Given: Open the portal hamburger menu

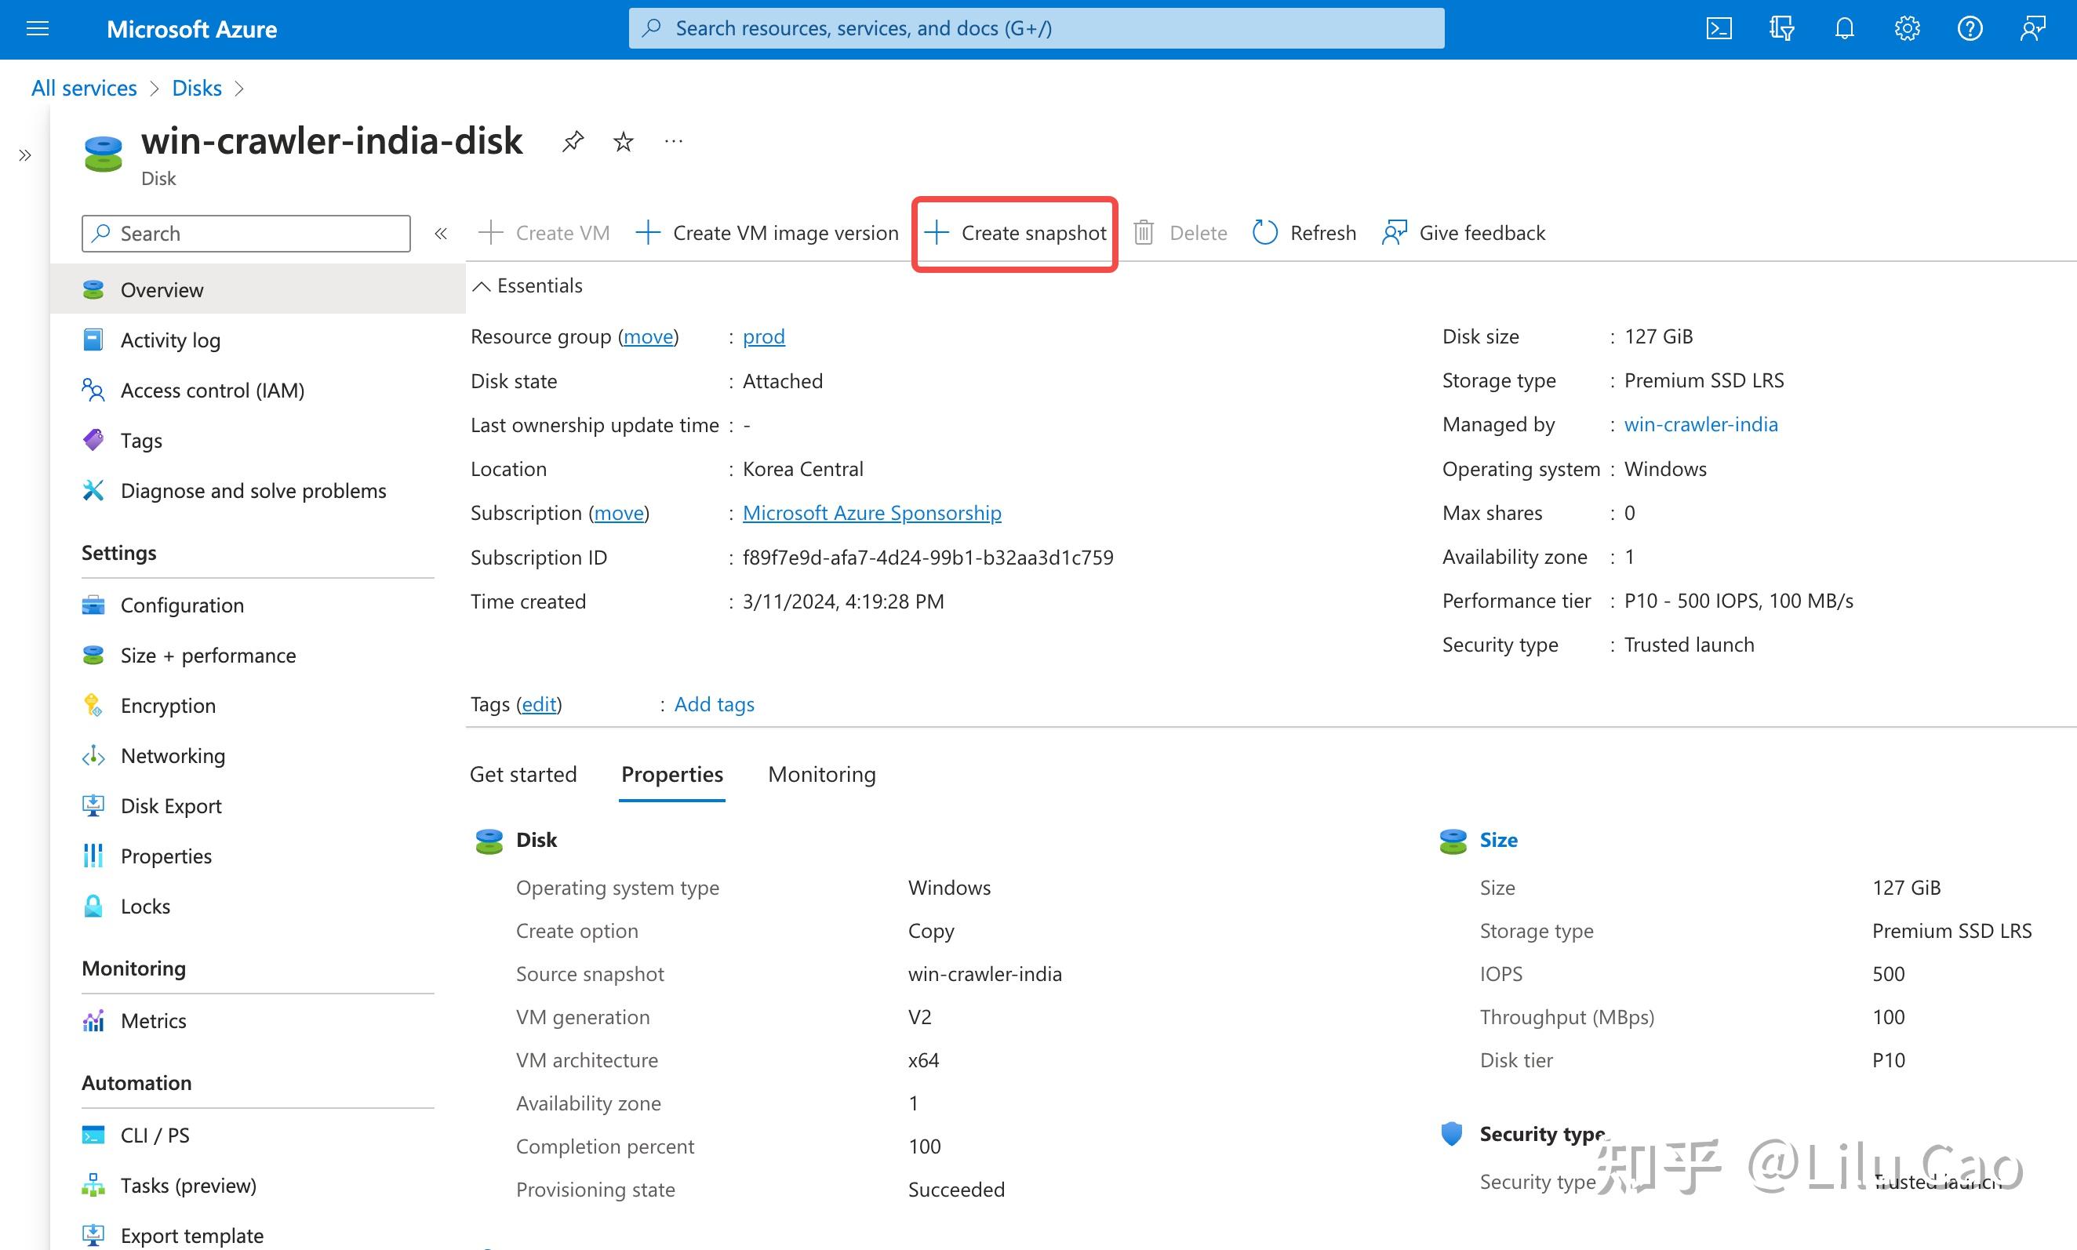Looking at the screenshot, I should [38, 29].
